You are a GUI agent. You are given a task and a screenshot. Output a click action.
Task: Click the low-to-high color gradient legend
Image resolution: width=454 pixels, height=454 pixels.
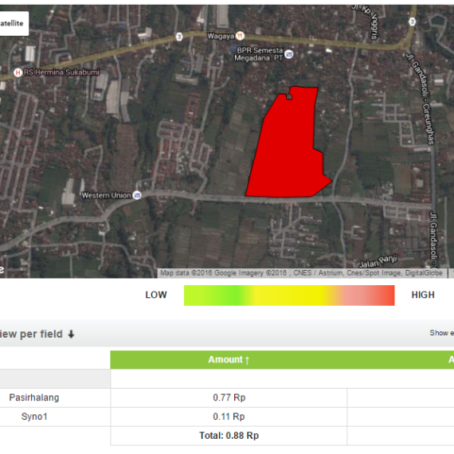pos(289,295)
